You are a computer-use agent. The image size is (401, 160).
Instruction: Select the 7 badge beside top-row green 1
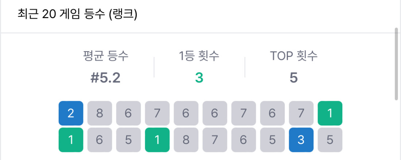(x=301, y=113)
